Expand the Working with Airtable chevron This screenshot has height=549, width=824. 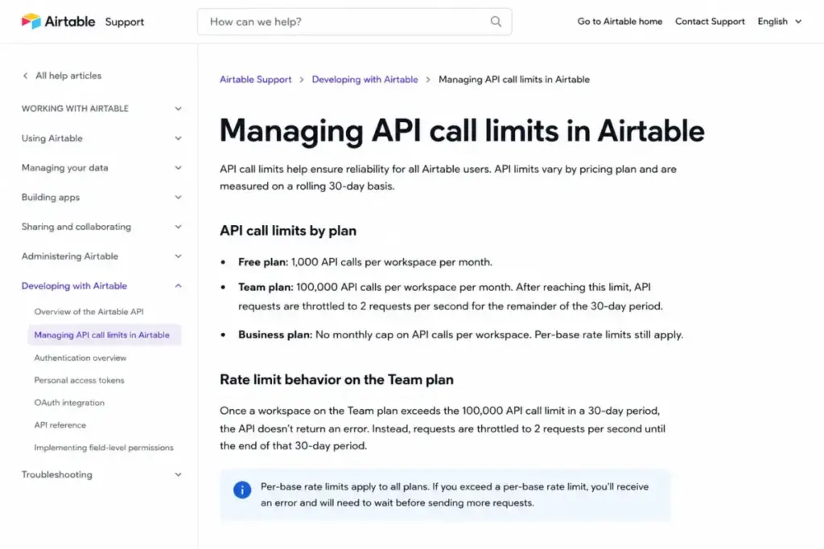(x=178, y=109)
